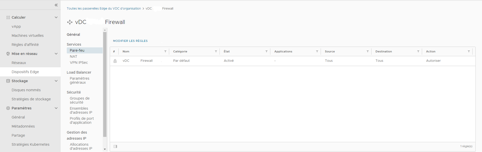Click the edge gateway icon beside vDC title
Image resolution: width=482 pixels, height=152 pixels.
point(70,22)
